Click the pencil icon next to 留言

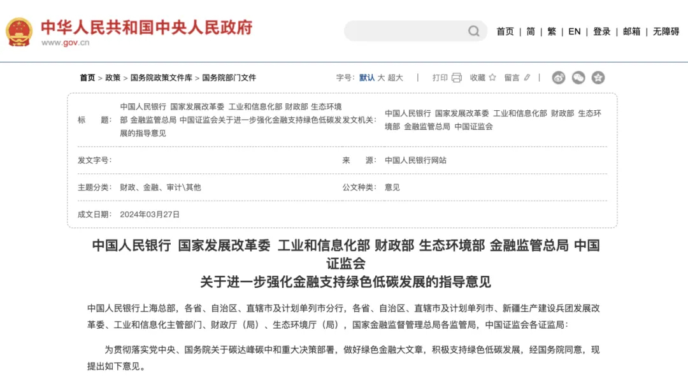point(527,78)
